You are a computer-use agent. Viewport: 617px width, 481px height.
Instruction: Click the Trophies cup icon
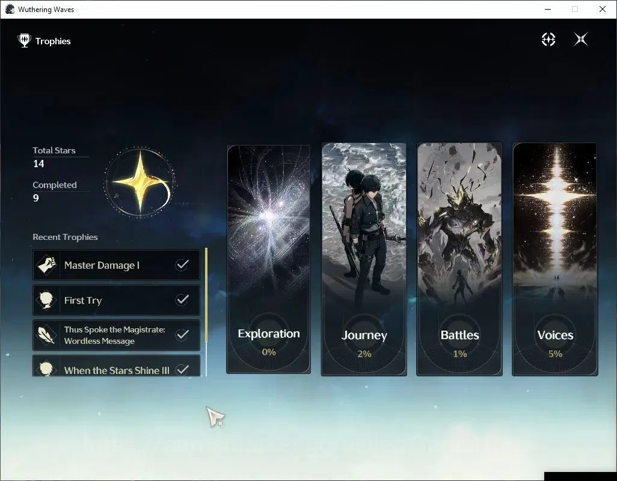pyautogui.click(x=25, y=41)
